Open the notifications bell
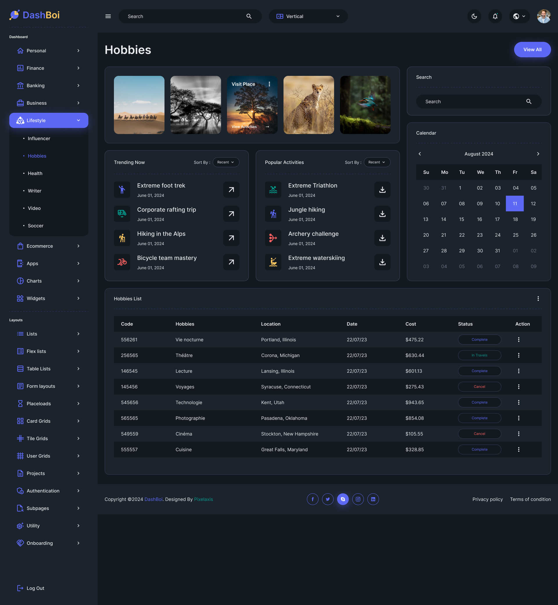Viewport: 558px width, 605px height. coord(495,16)
